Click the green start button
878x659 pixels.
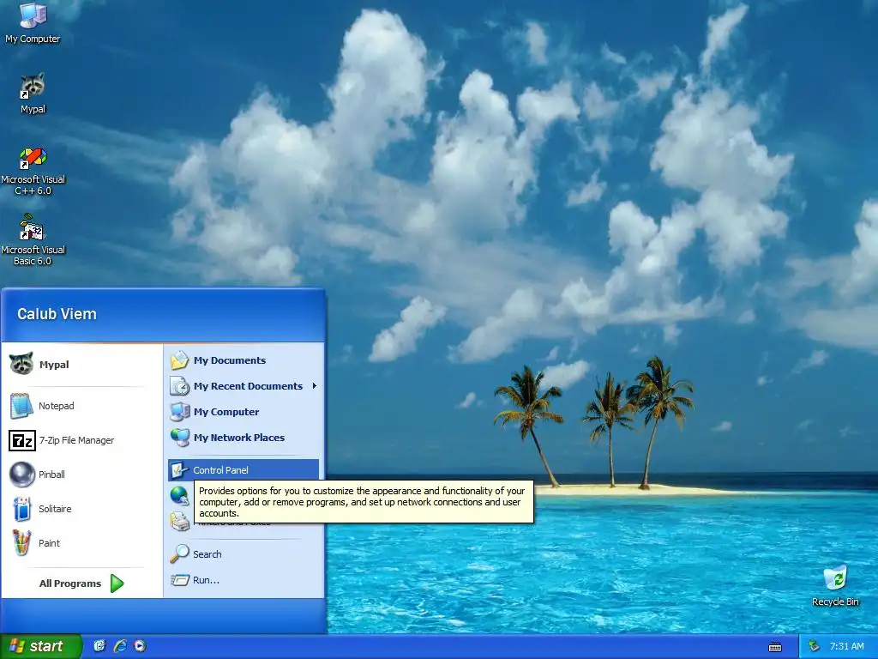coord(40,646)
